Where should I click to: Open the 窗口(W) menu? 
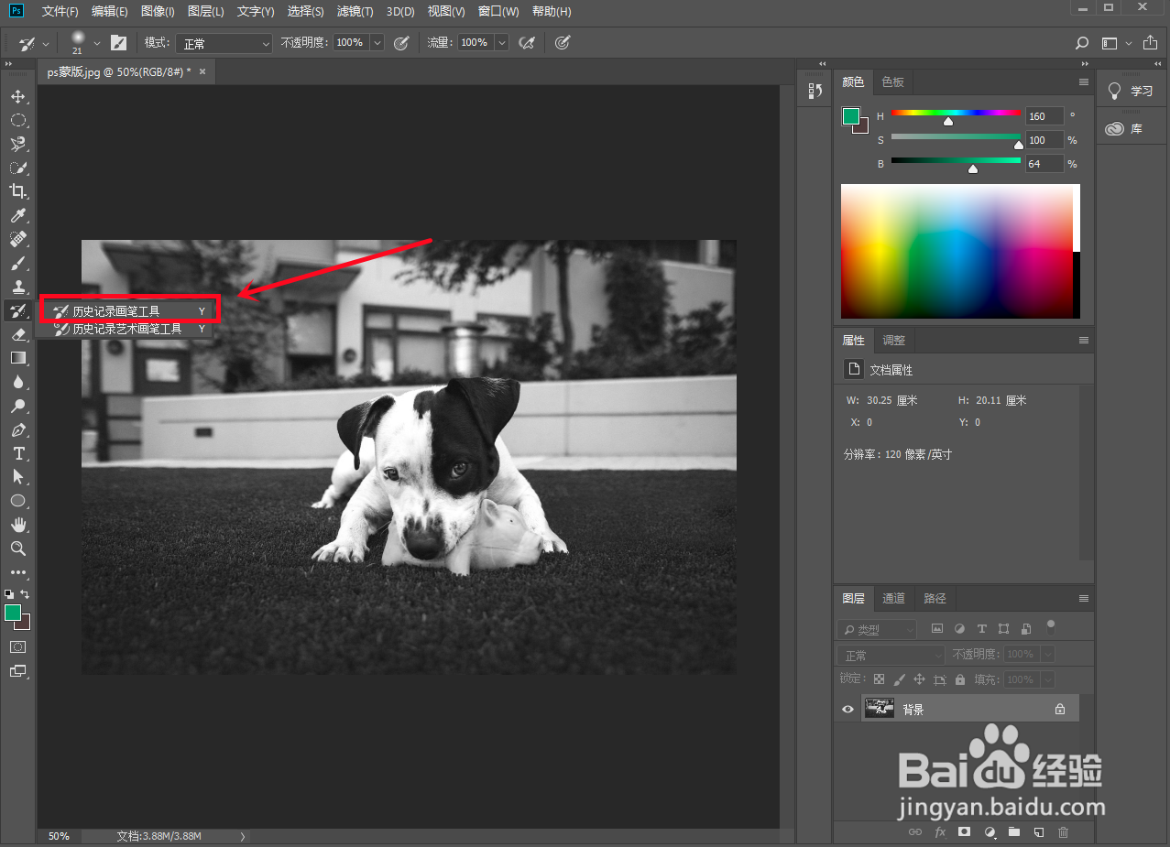[498, 11]
